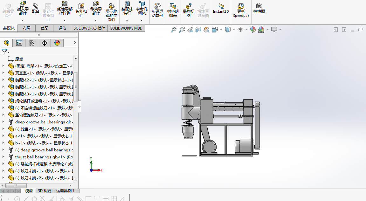Click panel collapse handle at tree edge
366x201 pixels.
click(x=79, y=107)
